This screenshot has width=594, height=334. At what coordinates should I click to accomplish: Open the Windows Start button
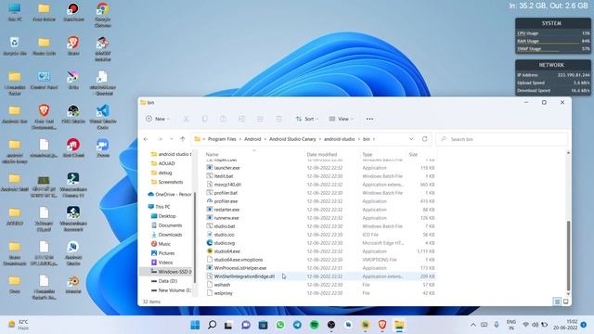point(195,325)
